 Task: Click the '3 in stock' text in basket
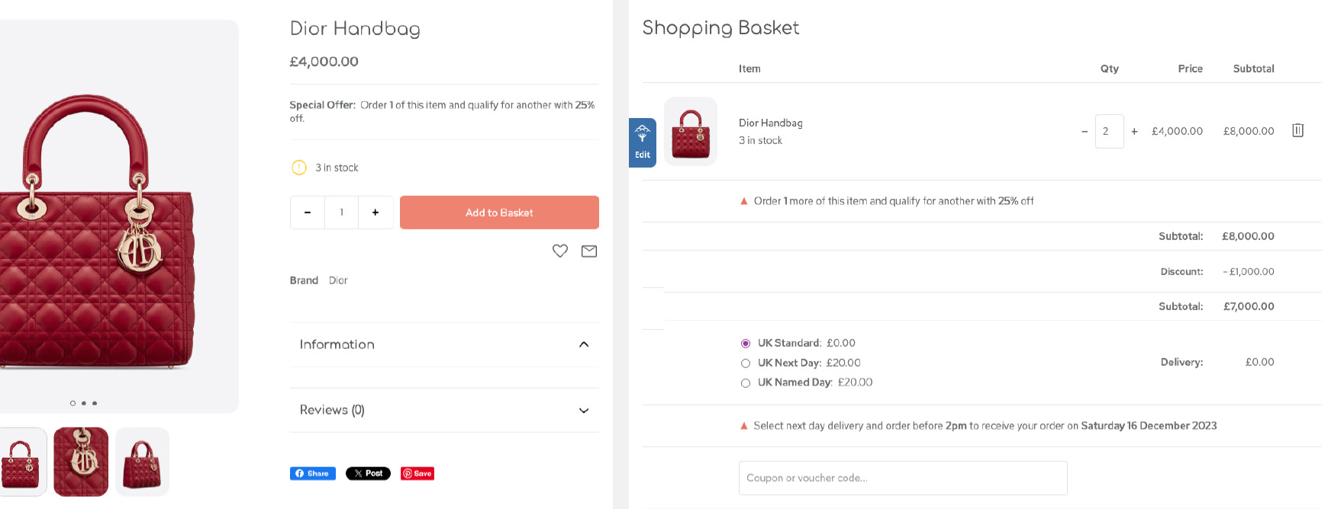pyautogui.click(x=761, y=140)
